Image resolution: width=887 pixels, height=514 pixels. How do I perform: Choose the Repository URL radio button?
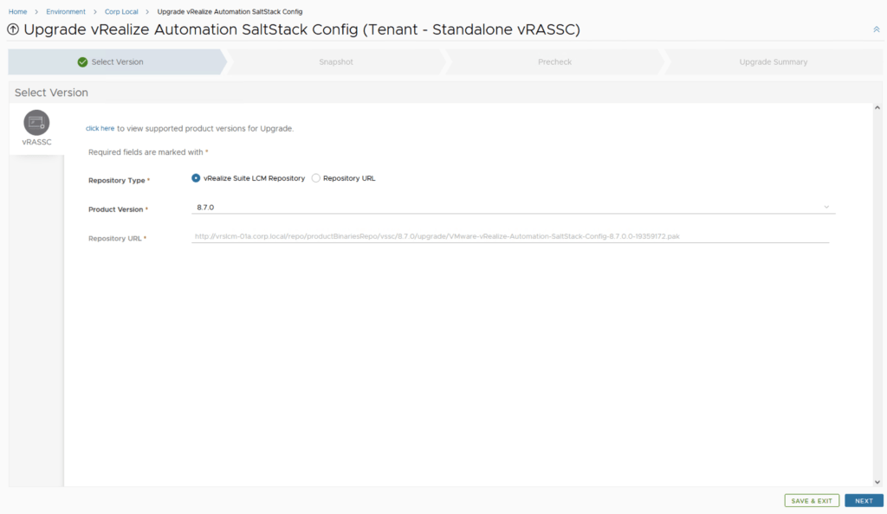click(316, 178)
